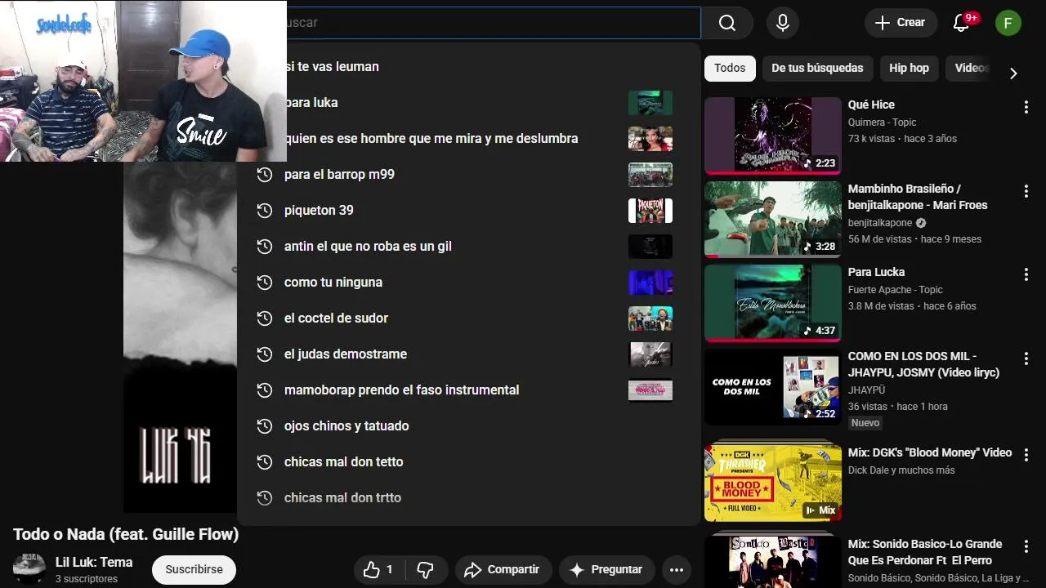Open more options for COMO EN LOS DOS MIL
Image resolution: width=1046 pixels, height=588 pixels.
pos(1026,359)
